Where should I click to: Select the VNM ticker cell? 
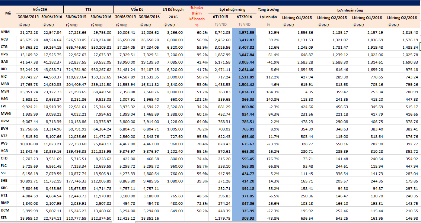point(5,32)
